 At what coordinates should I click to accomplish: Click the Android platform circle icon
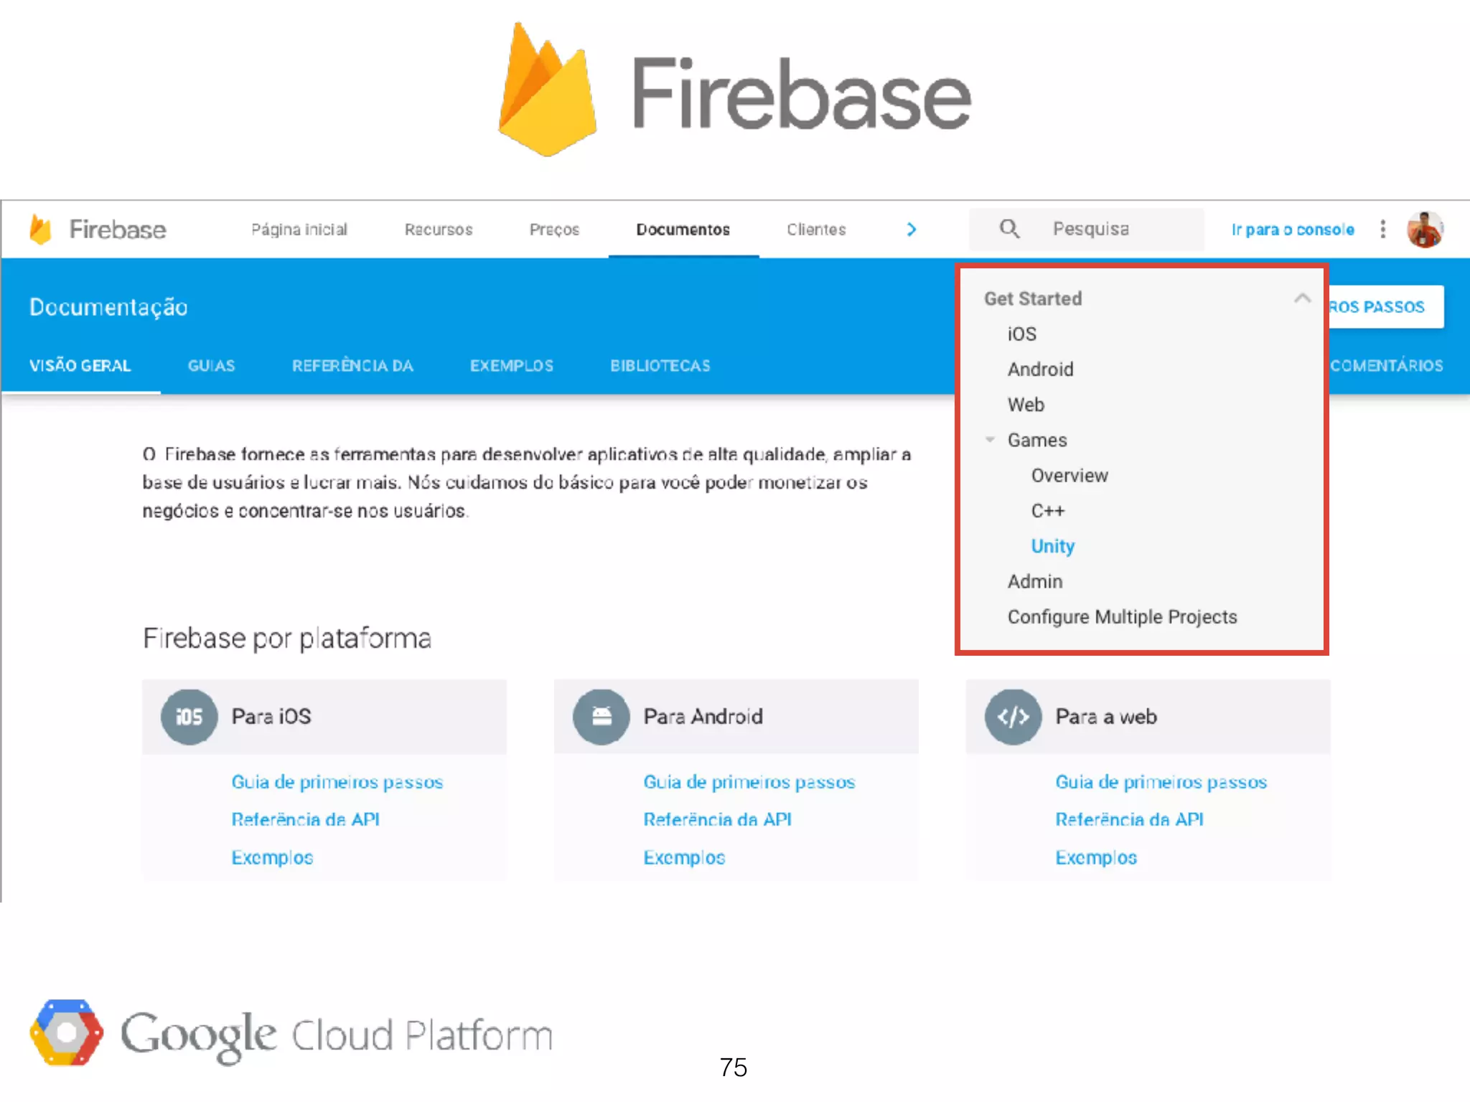[x=601, y=717]
